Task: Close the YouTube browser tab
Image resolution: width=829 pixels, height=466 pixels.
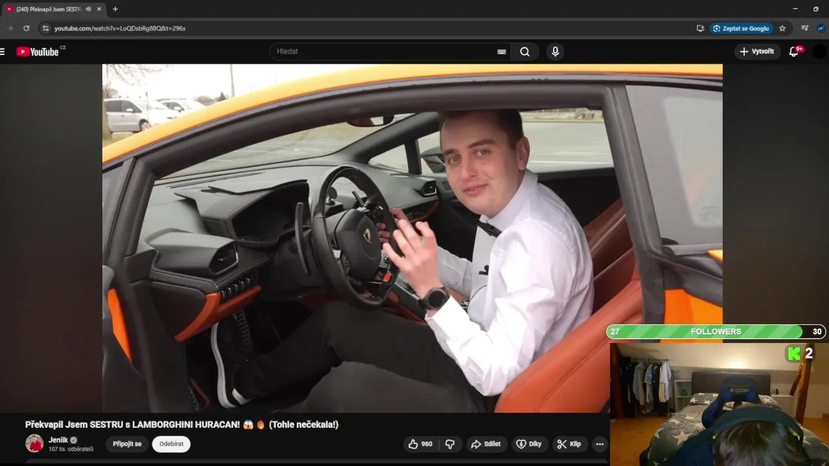Action: click(99, 9)
